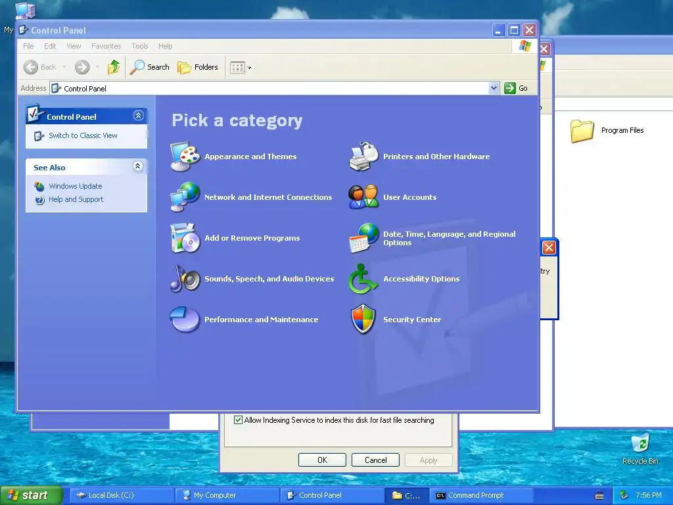Click the Add or Remove Programs icon
The width and height of the screenshot is (673, 505).
click(185, 238)
